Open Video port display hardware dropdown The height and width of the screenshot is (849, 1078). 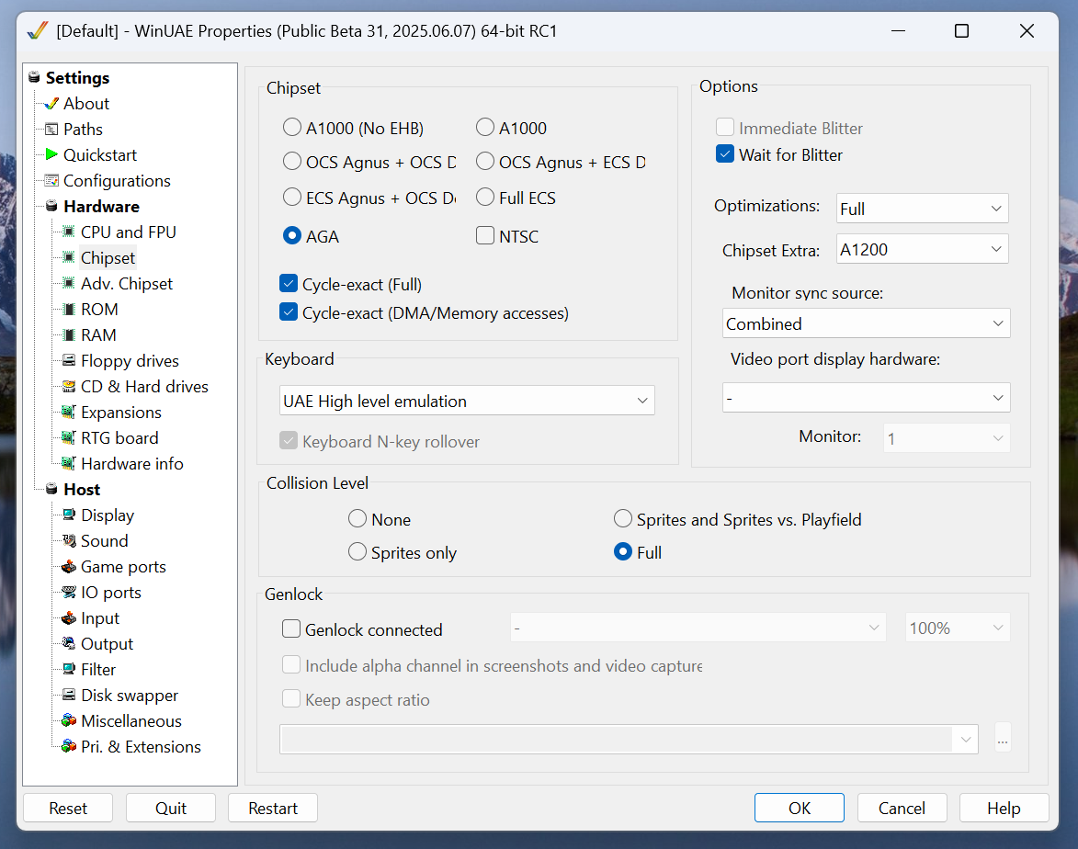click(x=867, y=397)
